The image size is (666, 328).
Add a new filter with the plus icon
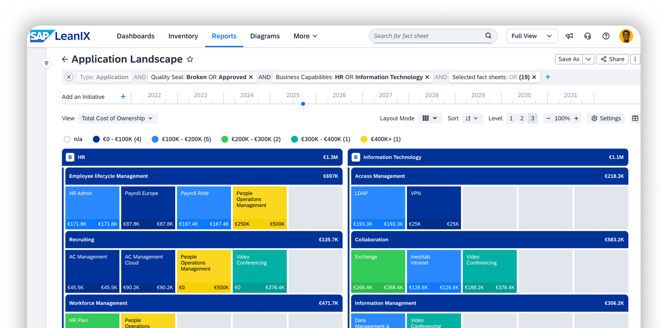point(548,77)
